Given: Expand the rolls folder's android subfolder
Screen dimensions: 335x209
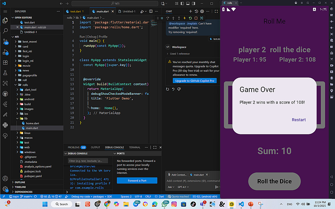Looking at the screenshot, I should click(29, 99).
